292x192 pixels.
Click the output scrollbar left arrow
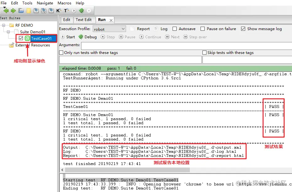[x=62, y=170]
